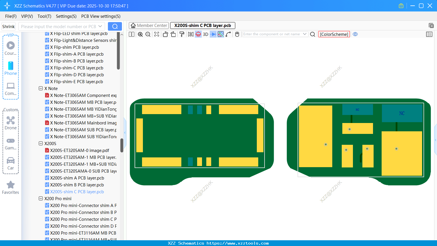Screen dimensions: 437x246
Task: Select the curved measurement tool
Action: point(228,34)
